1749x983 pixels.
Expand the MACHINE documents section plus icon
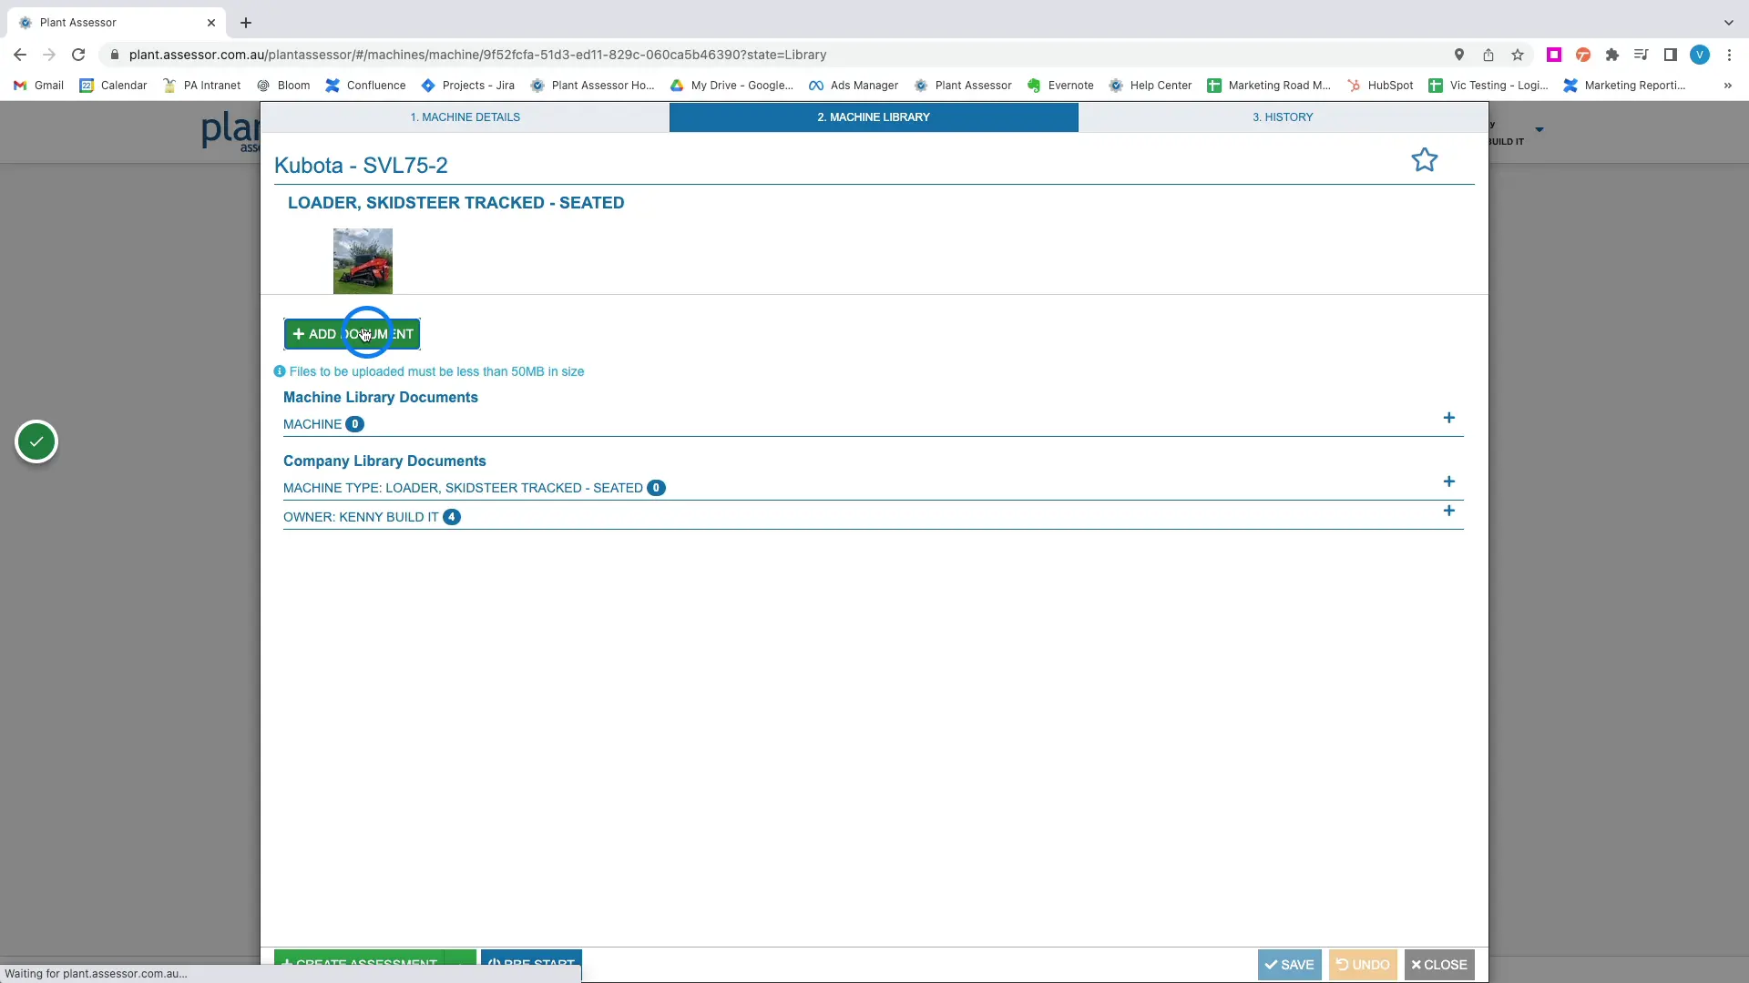1448,418
